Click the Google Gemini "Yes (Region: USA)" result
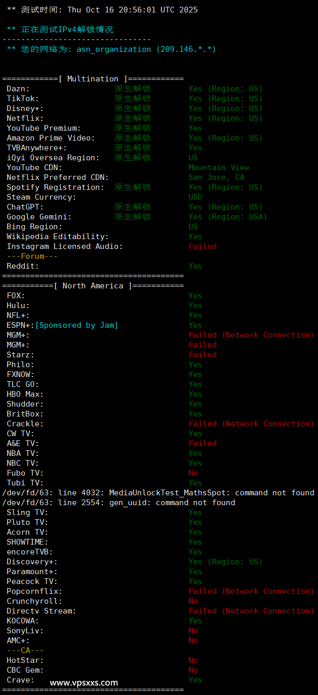 coord(228,217)
